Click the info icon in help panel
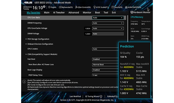 pyautogui.click(x=24, y=82)
